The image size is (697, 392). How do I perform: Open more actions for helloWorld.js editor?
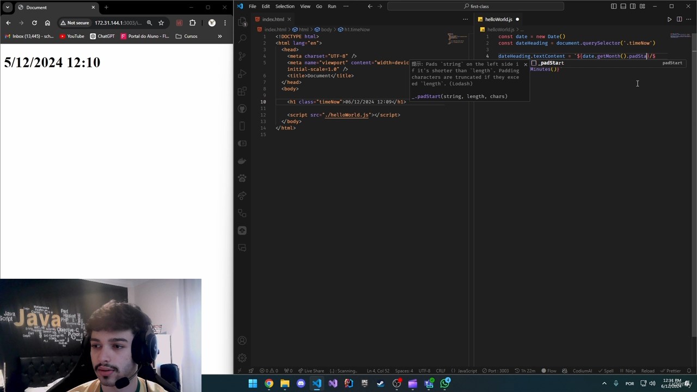click(689, 19)
